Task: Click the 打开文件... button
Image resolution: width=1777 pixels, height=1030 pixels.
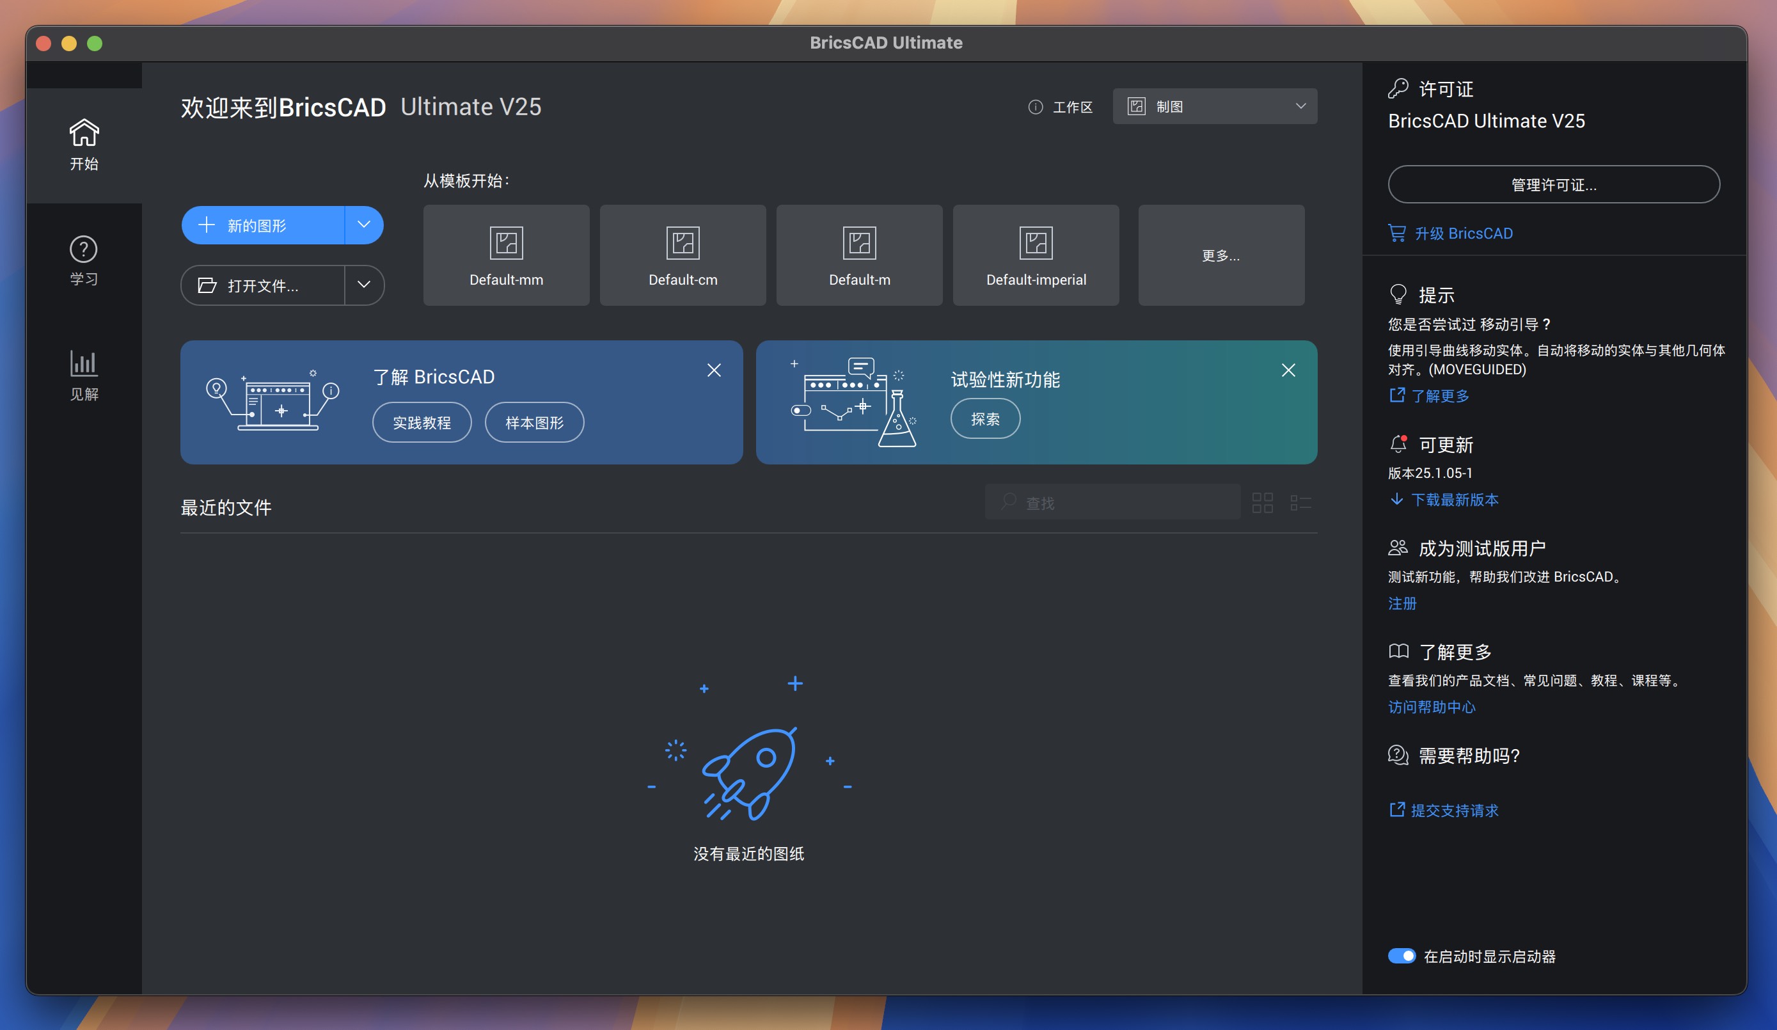Action: point(263,285)
